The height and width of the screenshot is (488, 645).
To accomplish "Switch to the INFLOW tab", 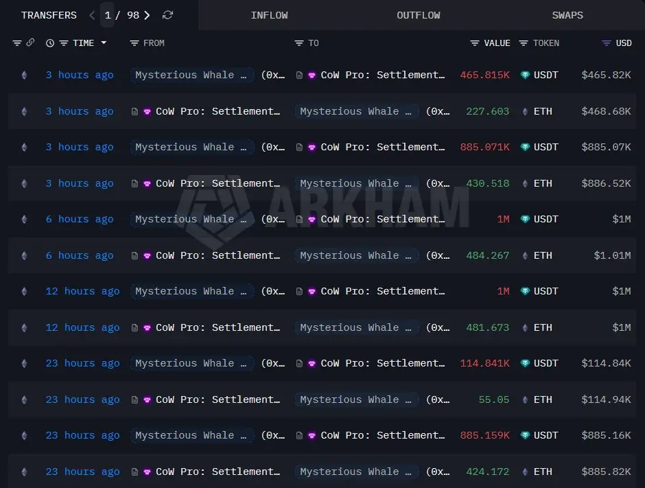I will [270, 15].
